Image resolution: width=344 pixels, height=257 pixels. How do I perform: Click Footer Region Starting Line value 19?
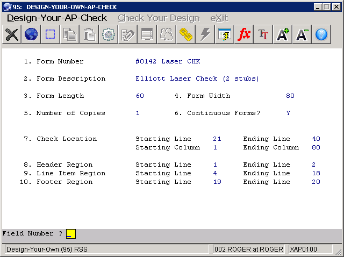[x=217, y=182]
